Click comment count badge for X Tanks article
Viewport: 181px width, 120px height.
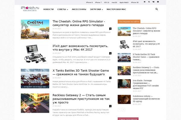[110, 78]
